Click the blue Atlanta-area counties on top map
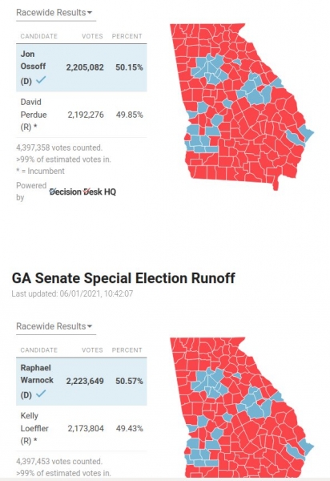 (210, 70)
